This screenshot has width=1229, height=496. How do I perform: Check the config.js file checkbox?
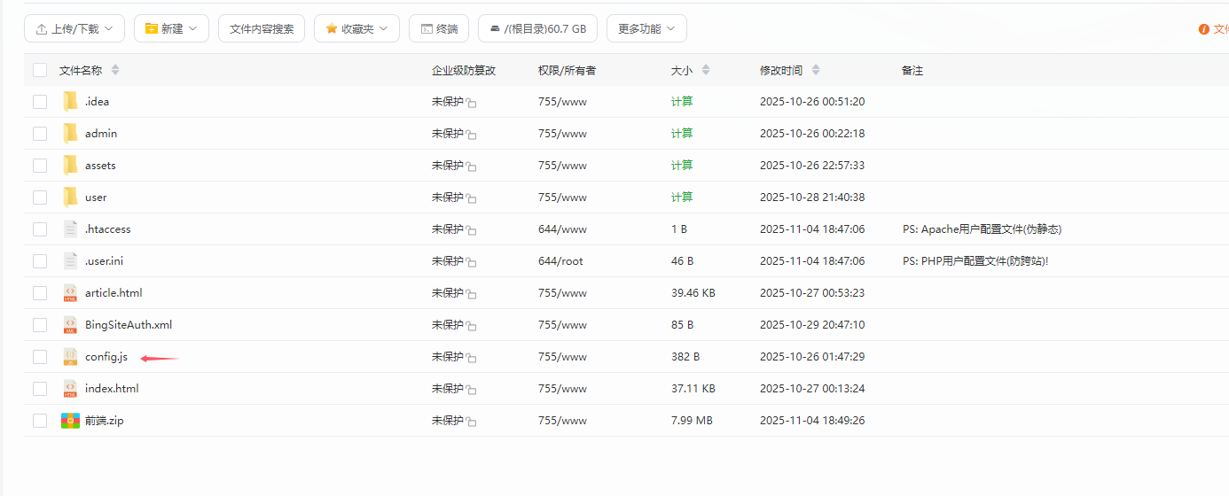(40, 357)
